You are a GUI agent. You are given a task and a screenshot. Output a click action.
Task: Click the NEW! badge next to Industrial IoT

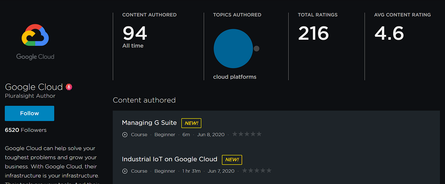232,160
